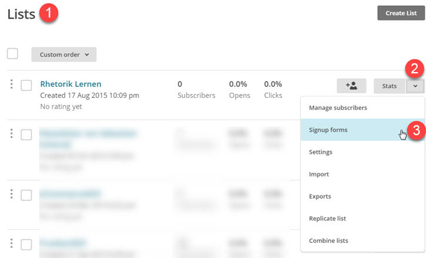Open drag handle menu for Rhetorik Lernen

coord(11,84)
